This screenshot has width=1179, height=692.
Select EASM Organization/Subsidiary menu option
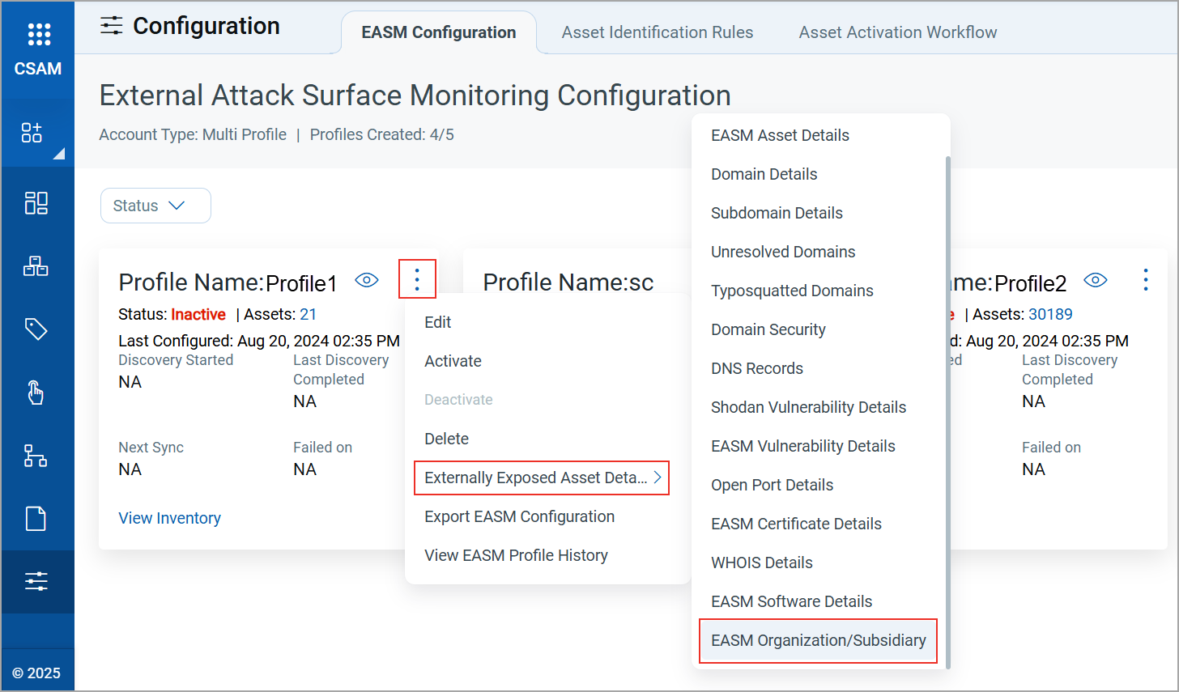coord(818,641)
